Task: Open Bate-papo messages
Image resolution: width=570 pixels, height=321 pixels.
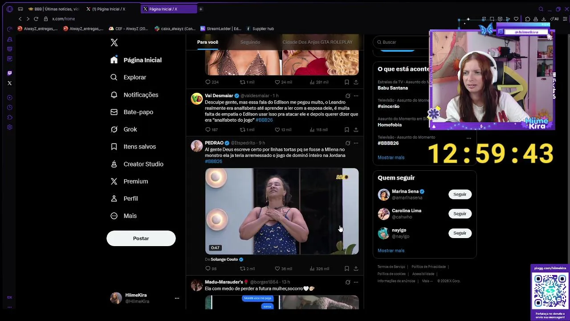Action: coord(132,112)
